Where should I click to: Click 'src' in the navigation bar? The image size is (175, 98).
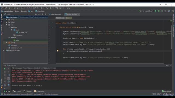pyautogui.click(x=17, y=11)
